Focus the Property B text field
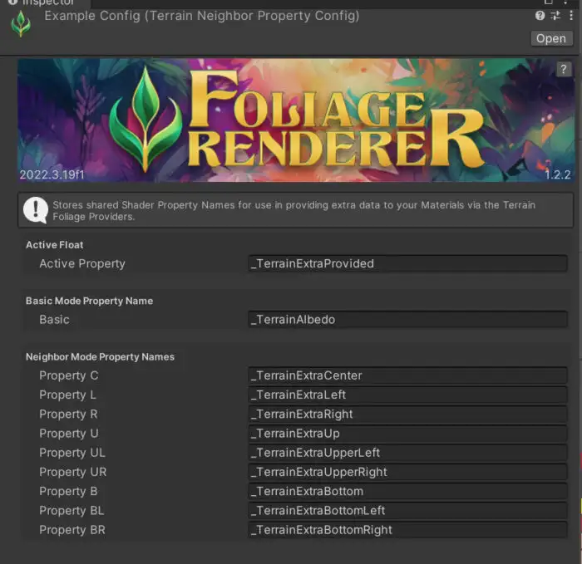 (407, 491)
